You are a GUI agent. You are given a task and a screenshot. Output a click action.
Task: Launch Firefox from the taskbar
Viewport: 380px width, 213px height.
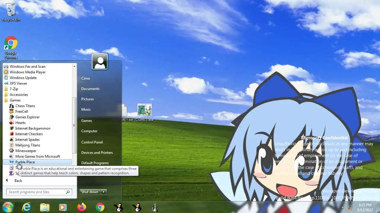(82, 207)
